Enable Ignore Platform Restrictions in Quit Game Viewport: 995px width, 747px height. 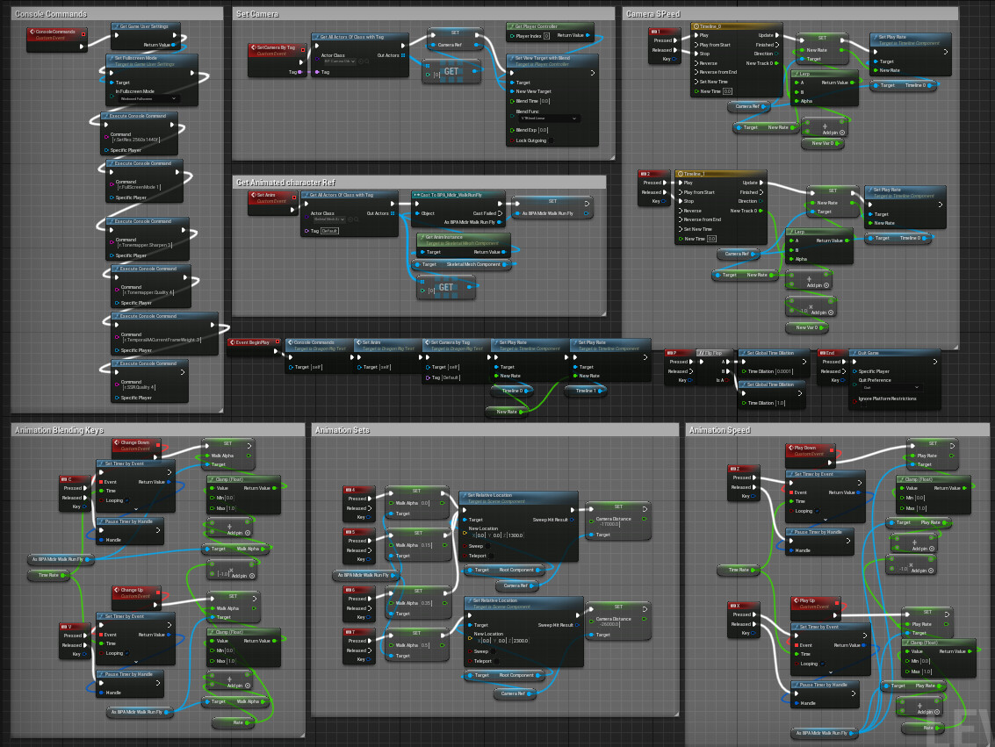pyautogui.click(x=863, y=404)
